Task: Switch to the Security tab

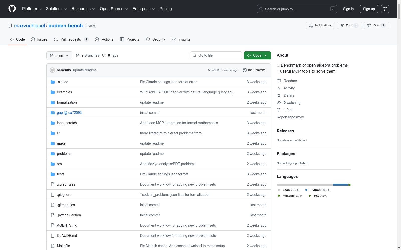Action: click(155, 39)
